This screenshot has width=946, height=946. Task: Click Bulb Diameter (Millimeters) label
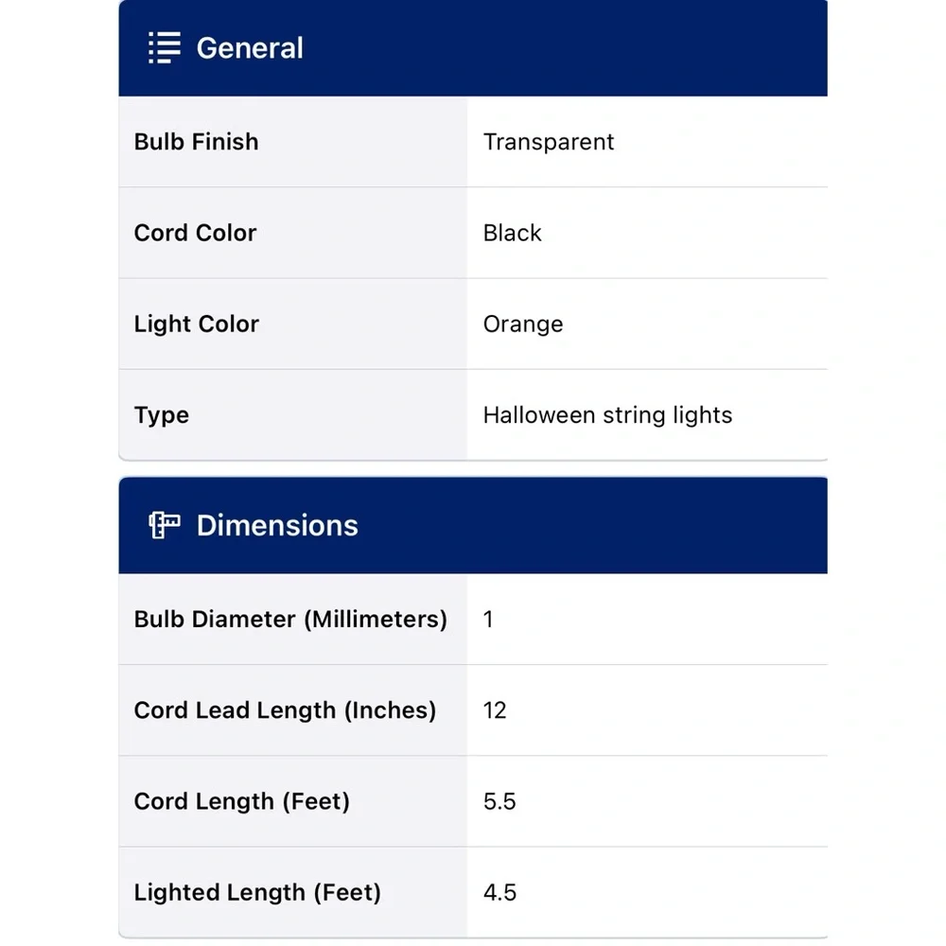290,619
